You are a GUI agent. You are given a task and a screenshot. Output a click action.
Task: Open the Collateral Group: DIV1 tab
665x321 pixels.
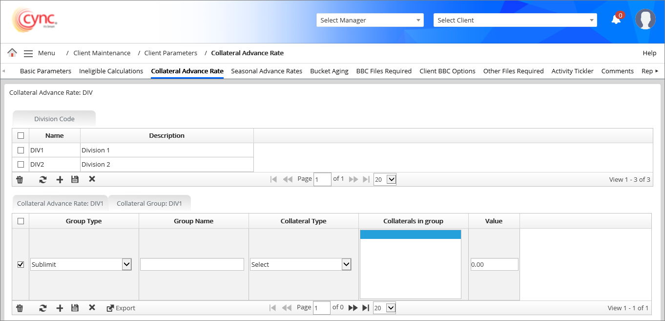click(x=149, y=203)
